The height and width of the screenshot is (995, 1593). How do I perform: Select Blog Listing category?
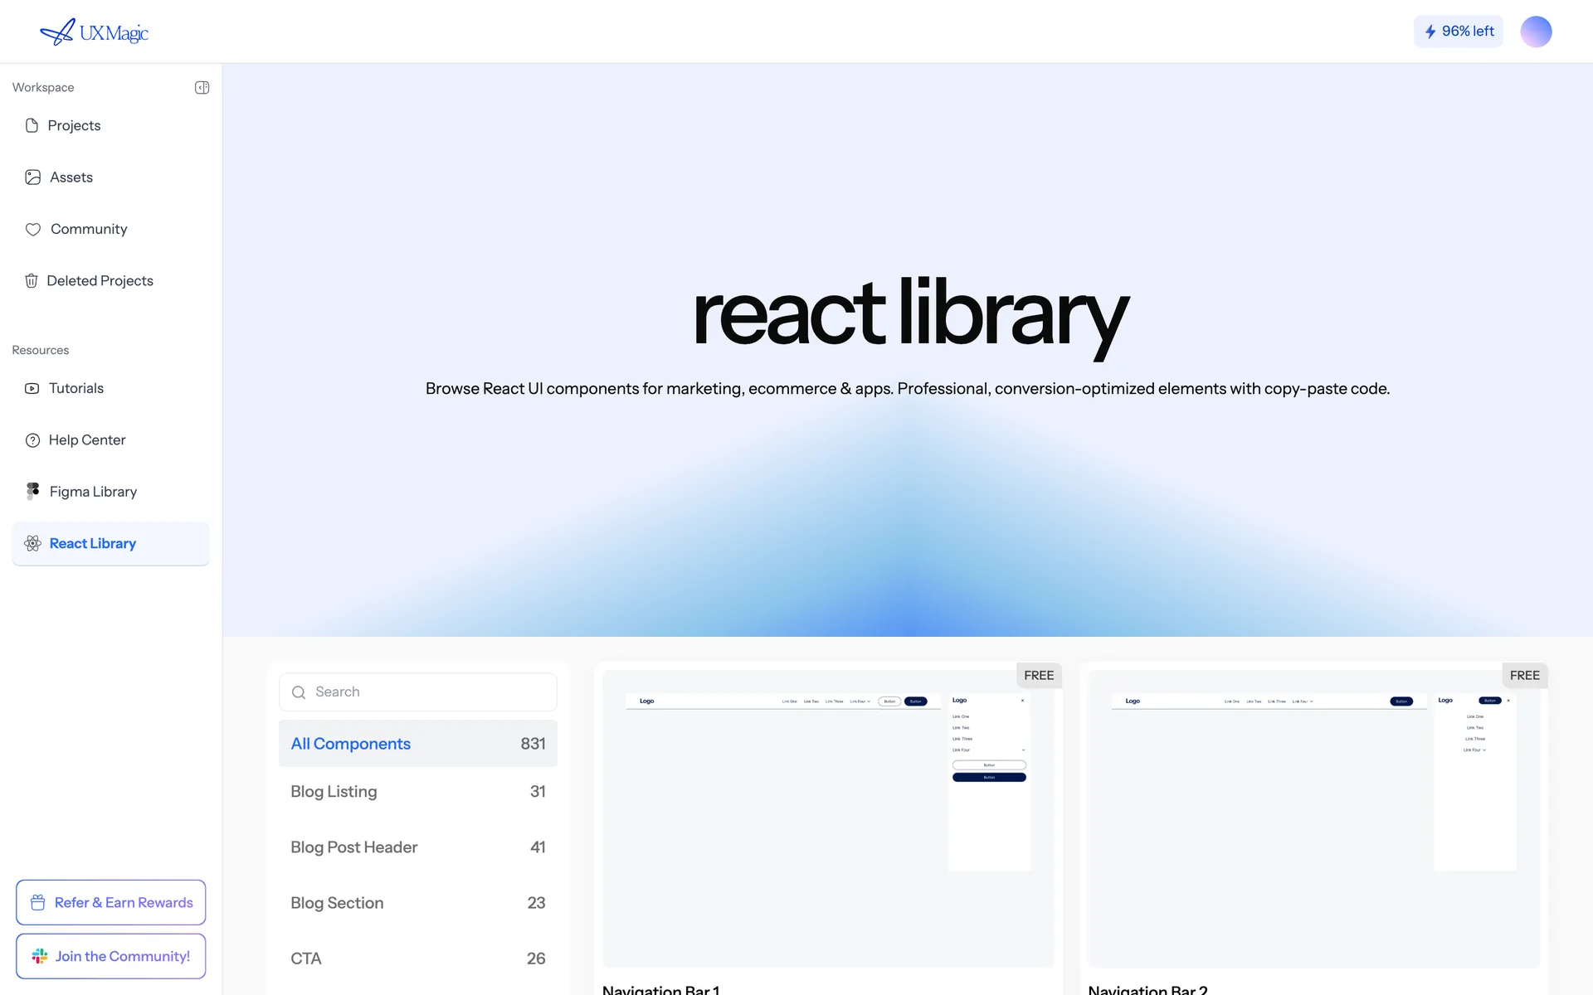click(418, 792)
